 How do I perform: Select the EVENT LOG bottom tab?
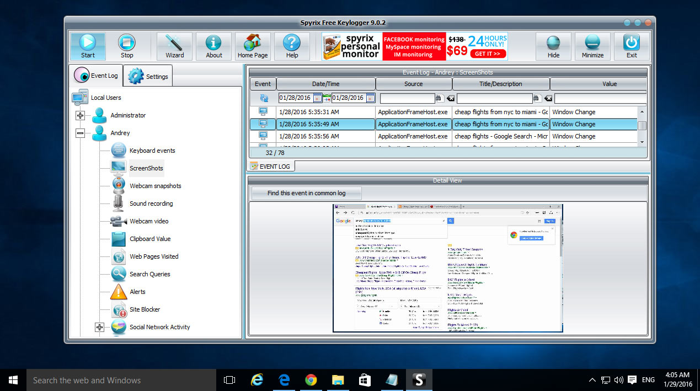[271, 165]
